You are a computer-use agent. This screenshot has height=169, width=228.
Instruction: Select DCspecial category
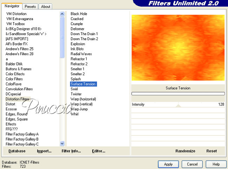click(13, 94)
